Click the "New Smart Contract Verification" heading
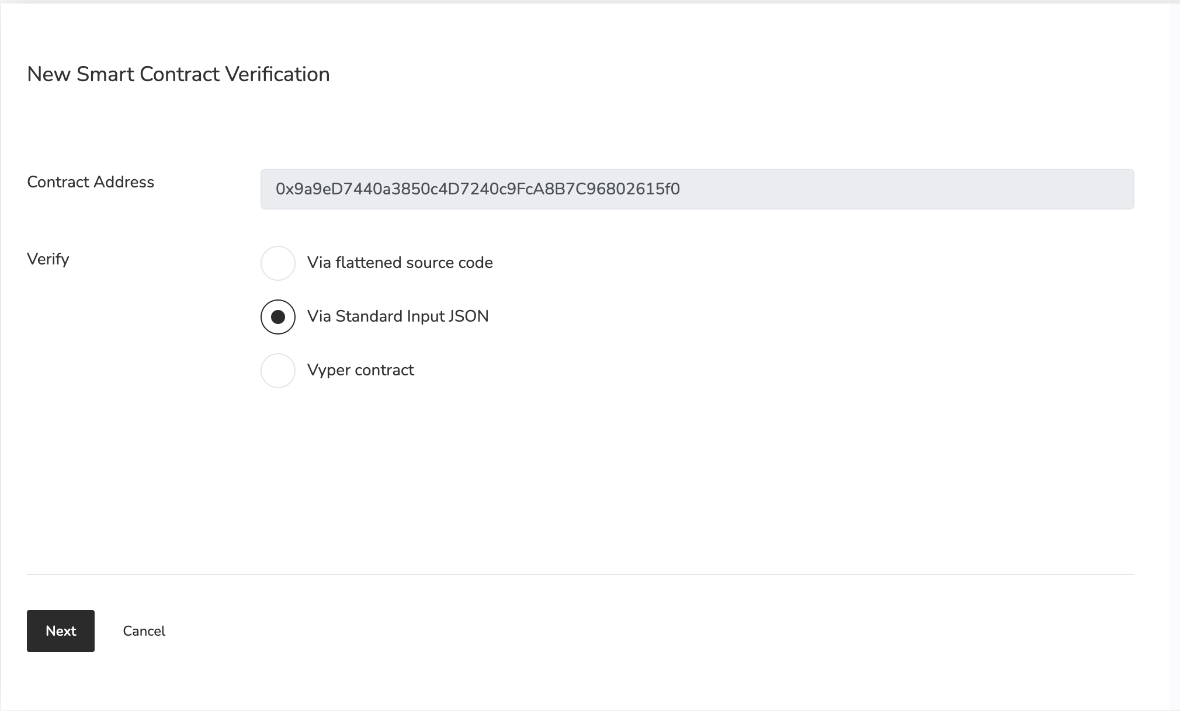The width and height of the screenshot is (1180, 711). pos(178,74)
